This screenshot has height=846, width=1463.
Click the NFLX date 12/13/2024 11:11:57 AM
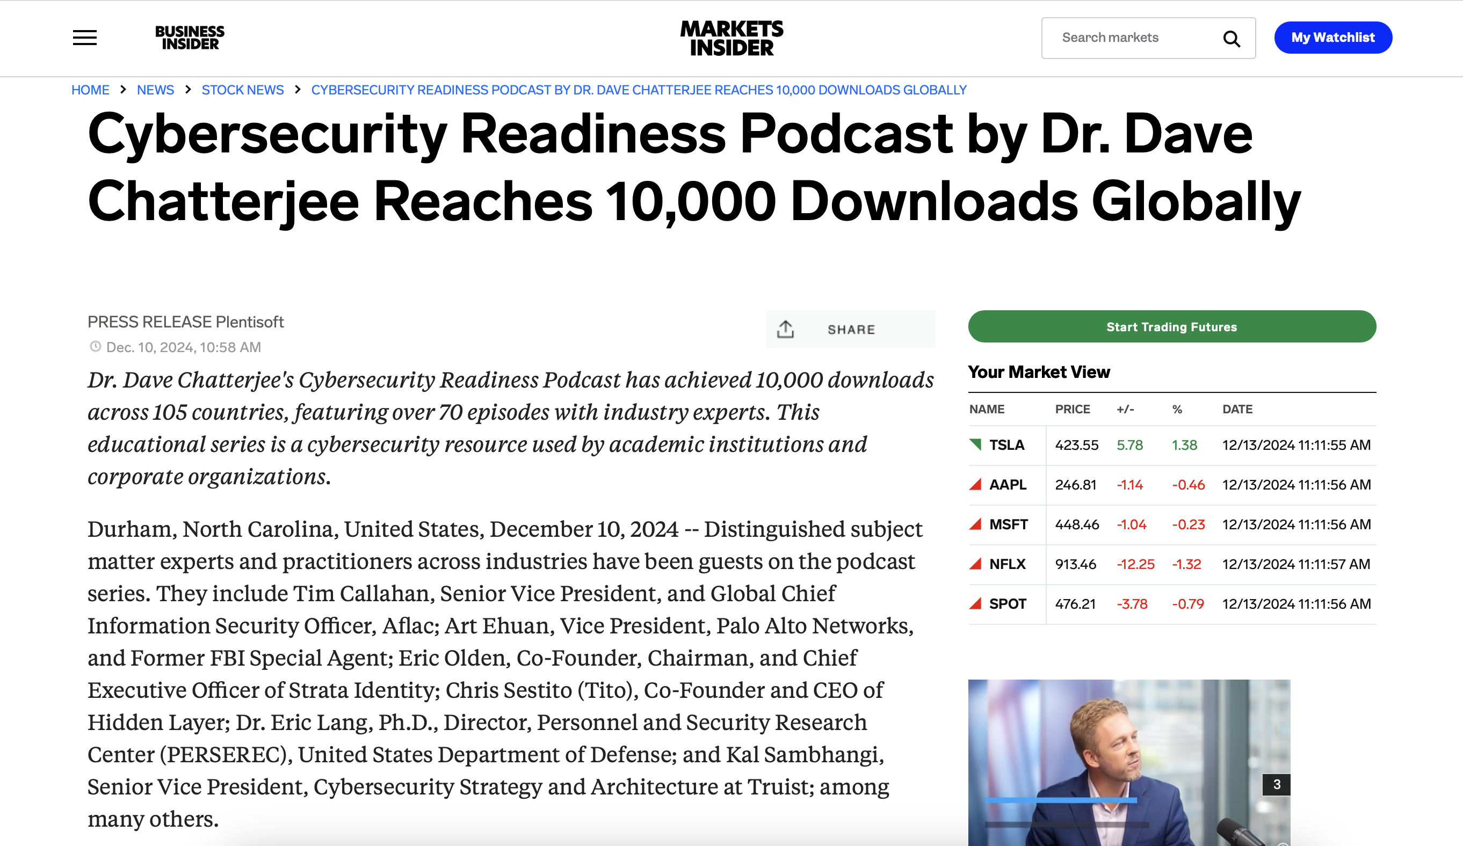click(x=1297, y=564)
